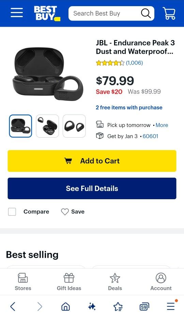
Task: Expand More pickup options link
Action: [x=162, y=125]
